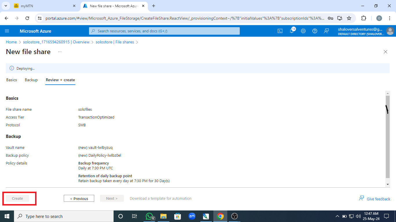Go to Home in the breadcrumb

tap(11, 42)
